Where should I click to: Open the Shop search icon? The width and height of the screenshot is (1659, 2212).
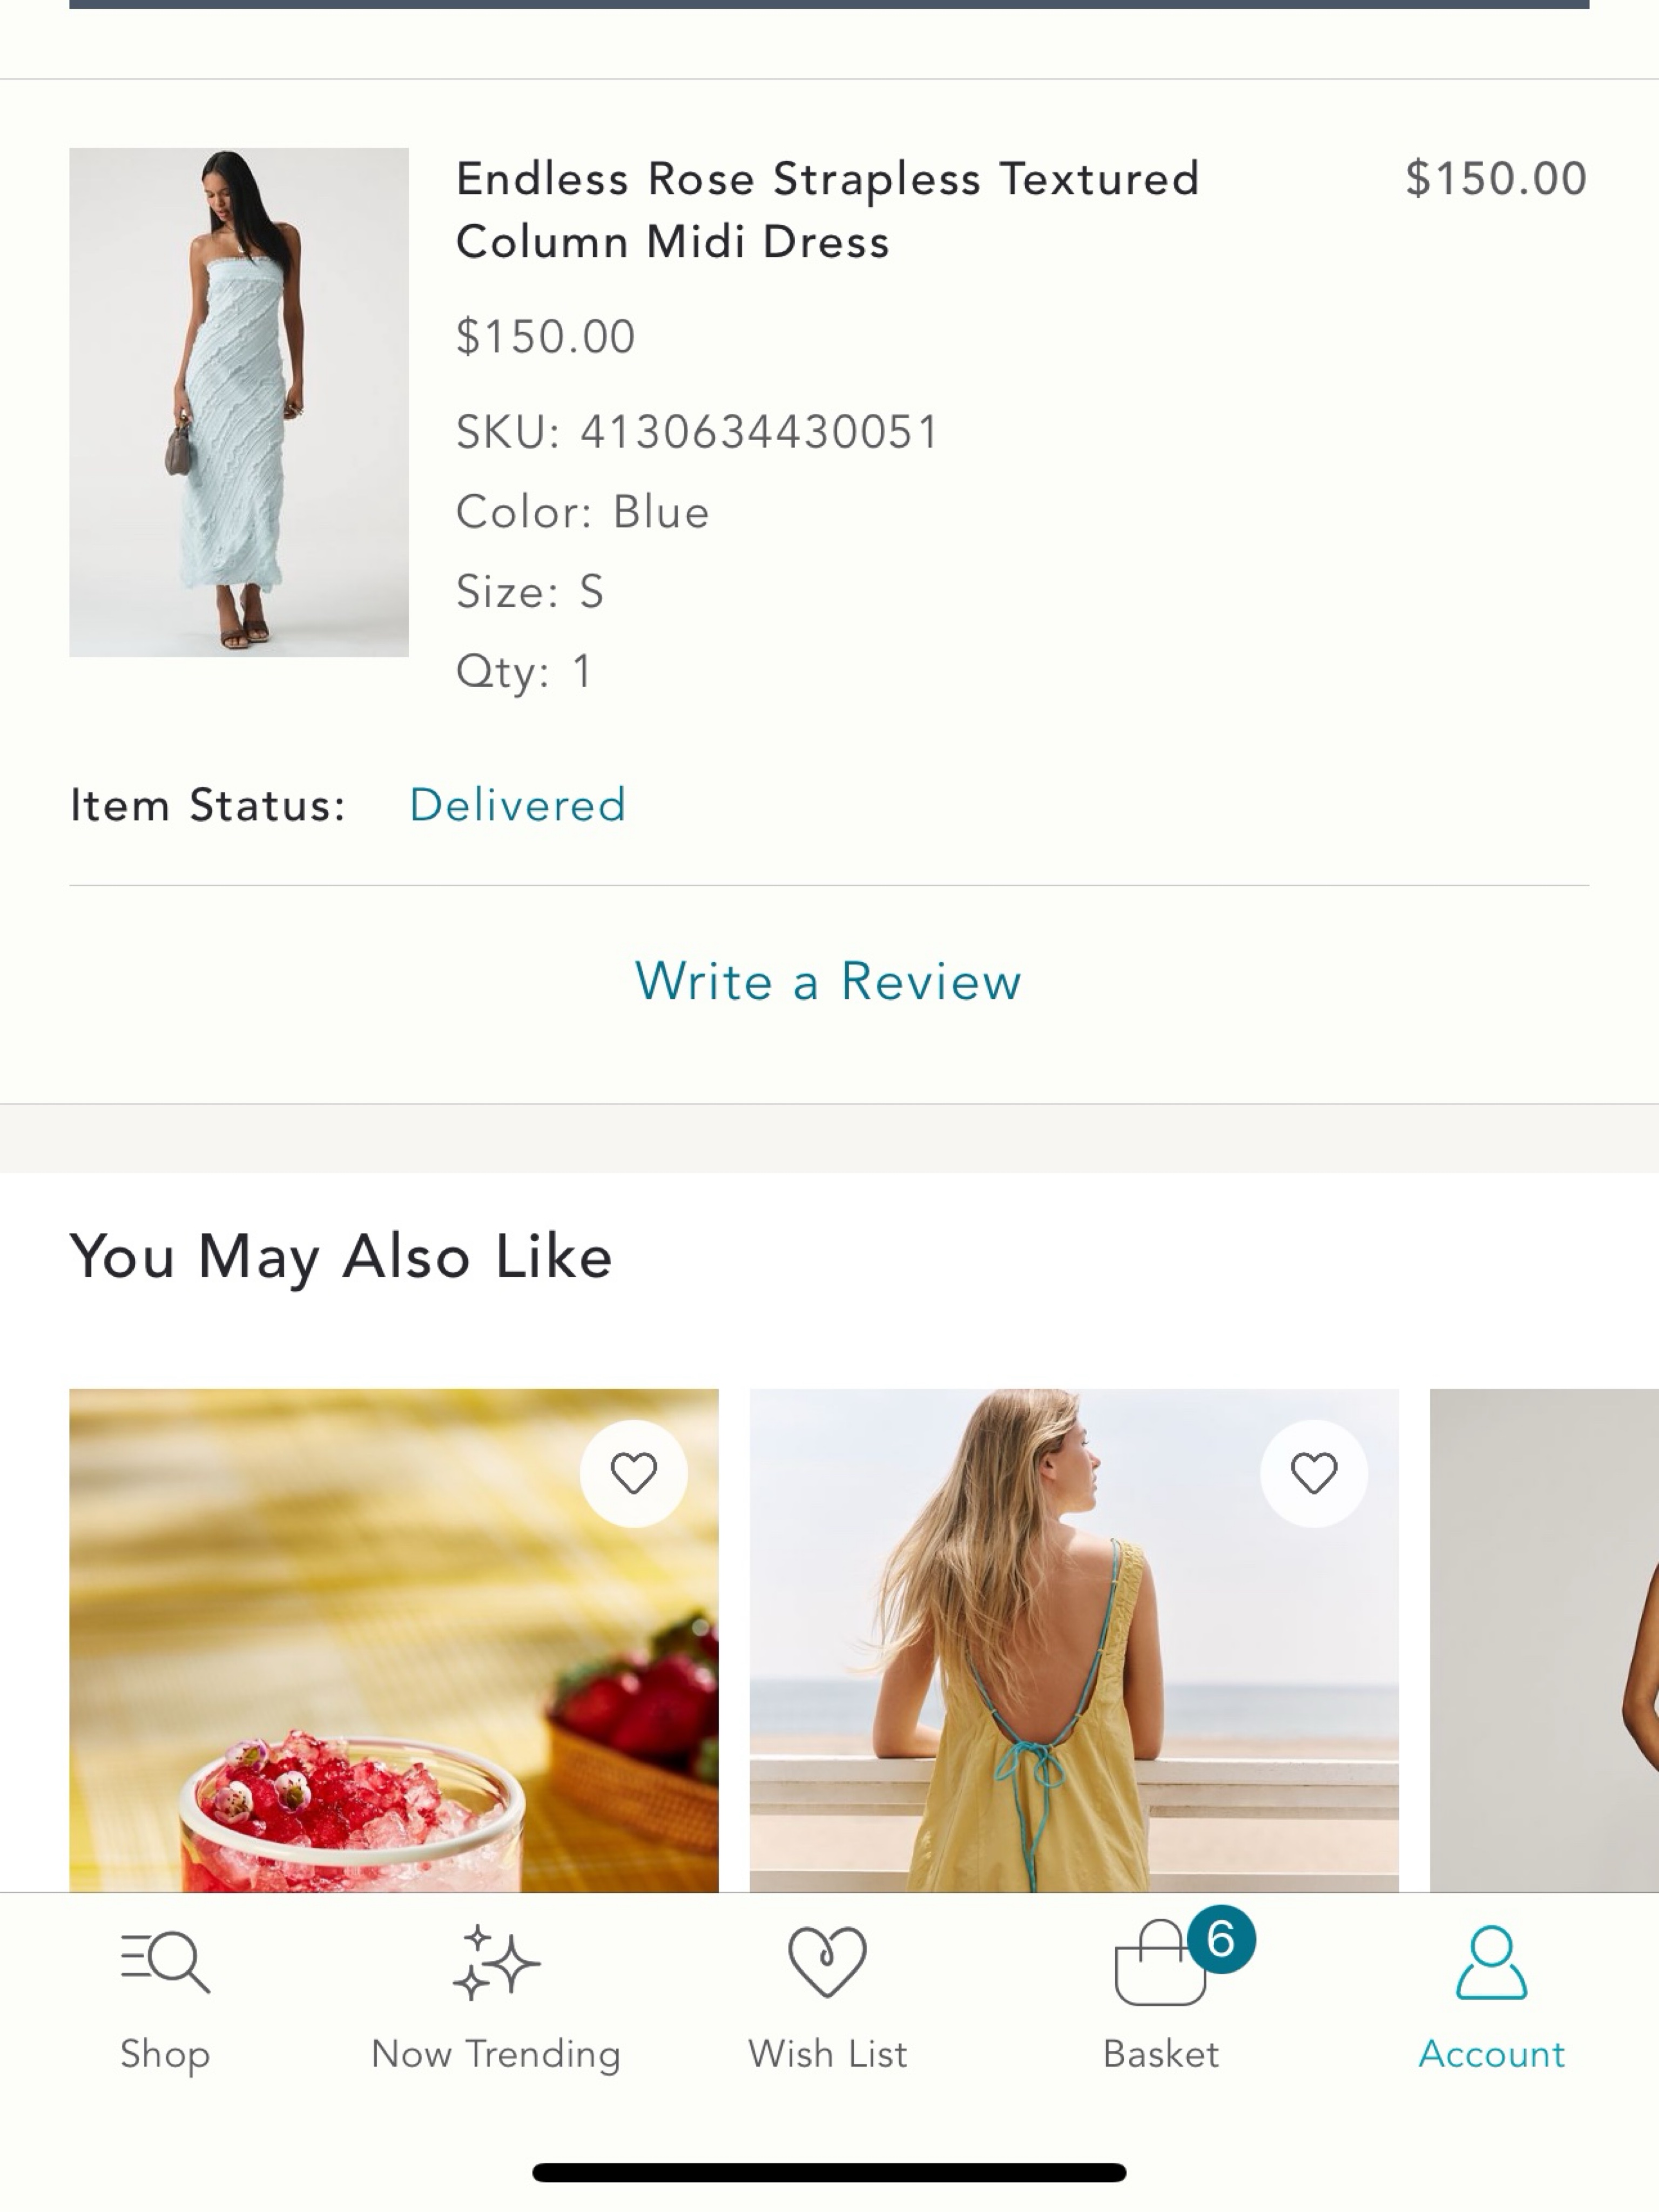[165, 1962]
